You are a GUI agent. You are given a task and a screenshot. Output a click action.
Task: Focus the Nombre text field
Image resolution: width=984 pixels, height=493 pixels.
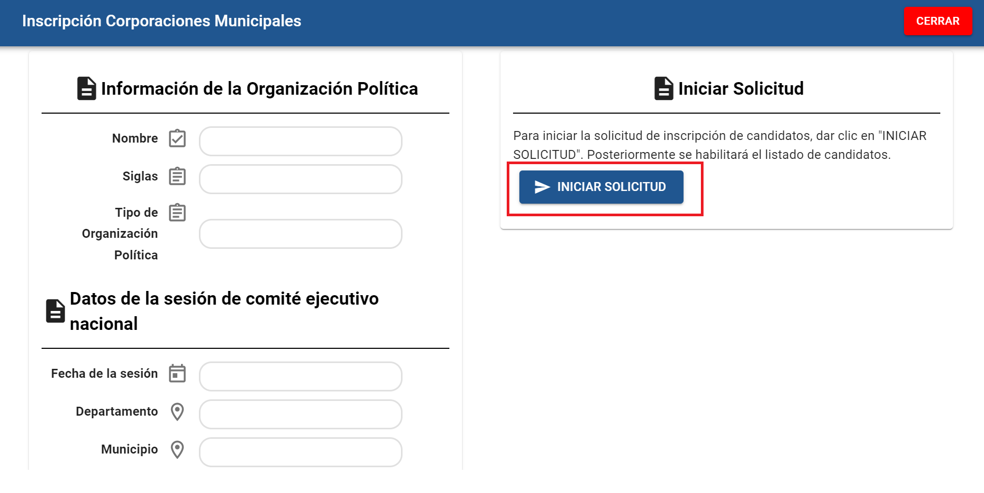tap(300, 141)
